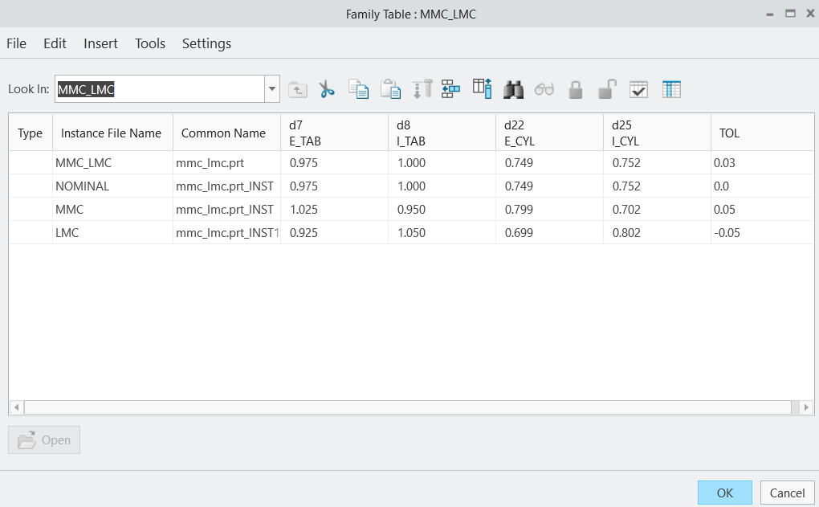This screenshot has width=819, height=507.
Task: Insert a new instance row
Action: pyautogui.click(x=422, y=88)
